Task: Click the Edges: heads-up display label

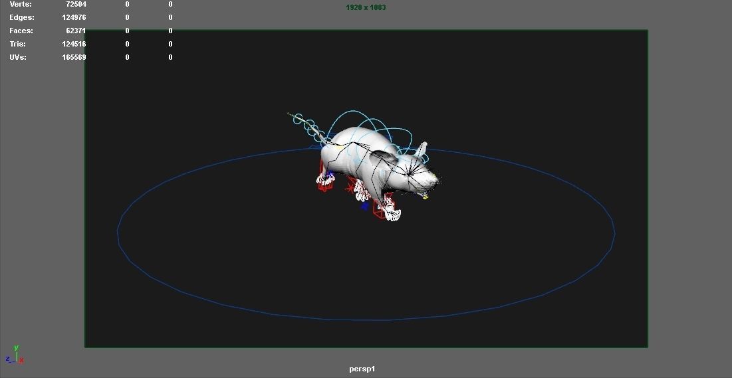Action: 22,17
